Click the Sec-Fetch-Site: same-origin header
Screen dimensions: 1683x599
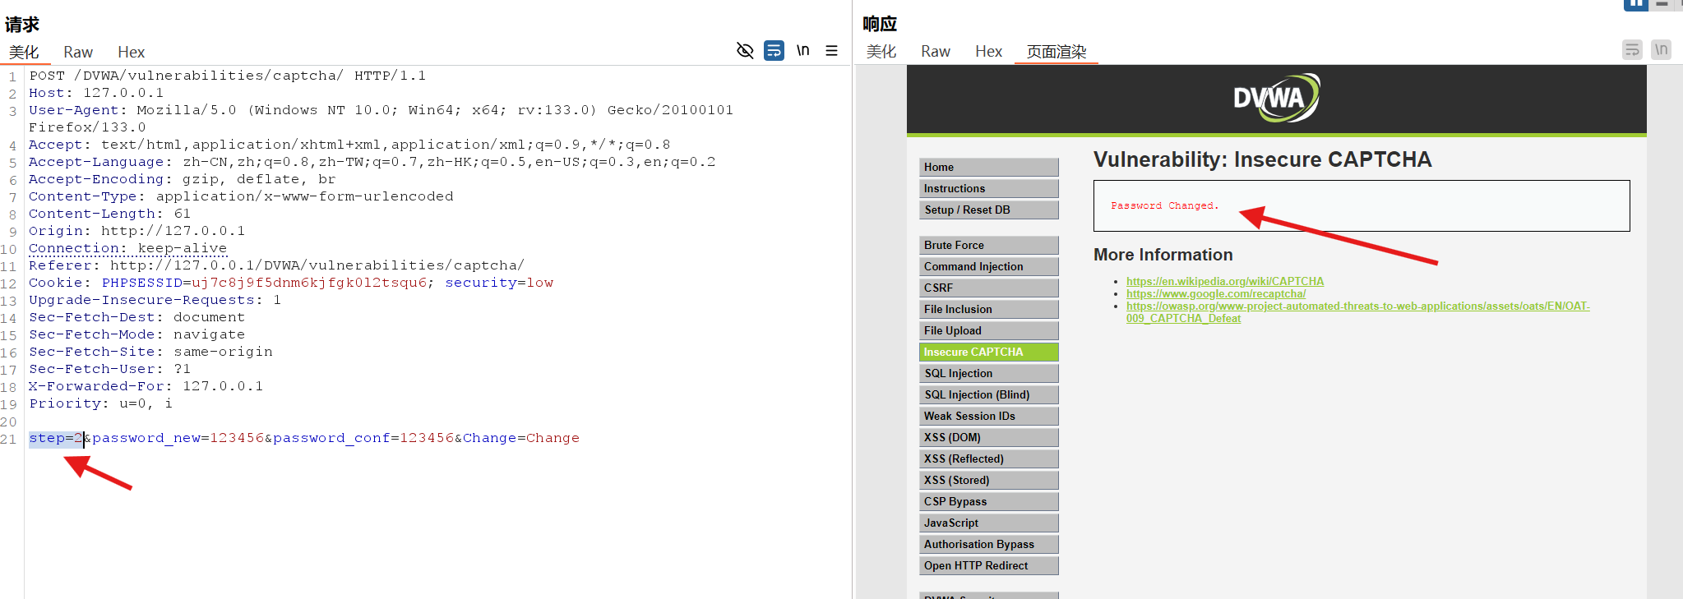click(x=150, y=352)
